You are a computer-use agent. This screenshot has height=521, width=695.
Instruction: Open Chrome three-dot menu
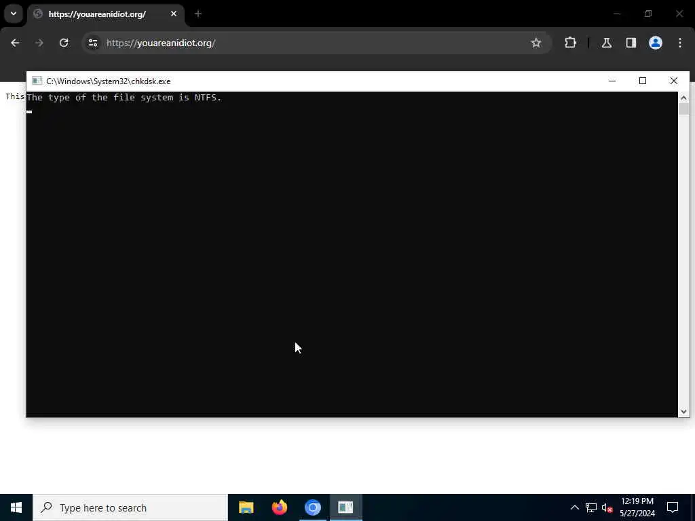tap(680, 43)
